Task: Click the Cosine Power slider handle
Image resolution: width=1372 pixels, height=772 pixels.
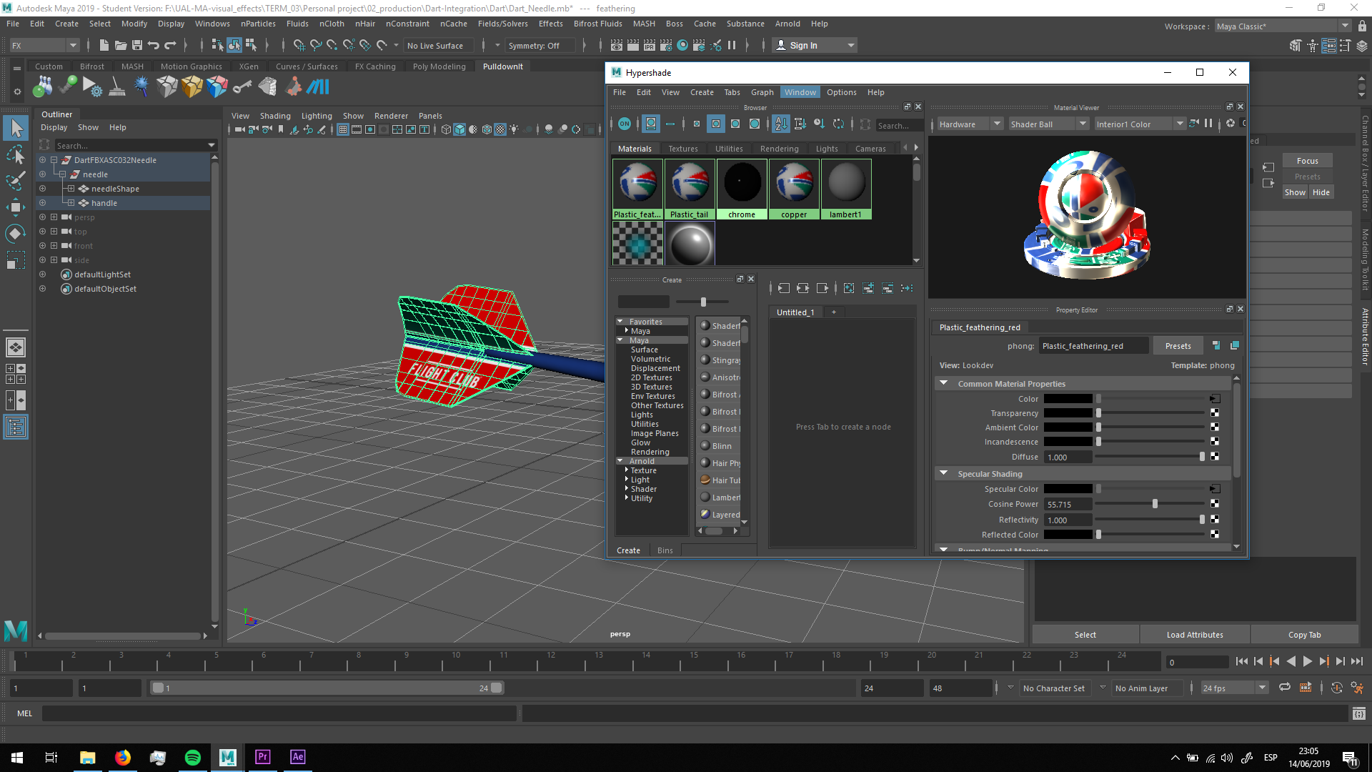Action: click(1155, 505)
